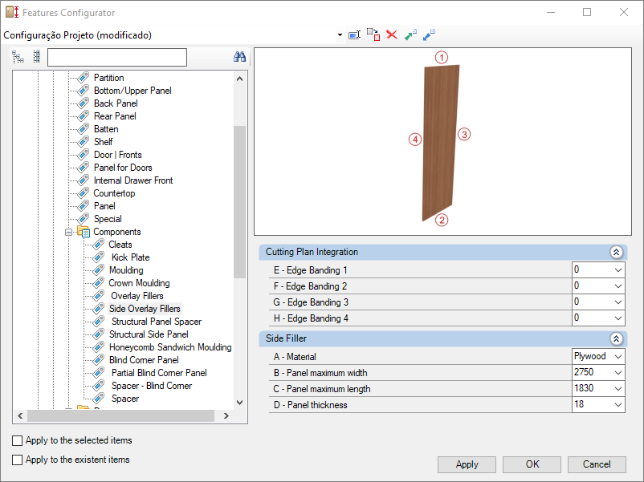The height and width of the screenshot is (482, 644).
Task: Check Apply to the existent items
Action: 17,460
